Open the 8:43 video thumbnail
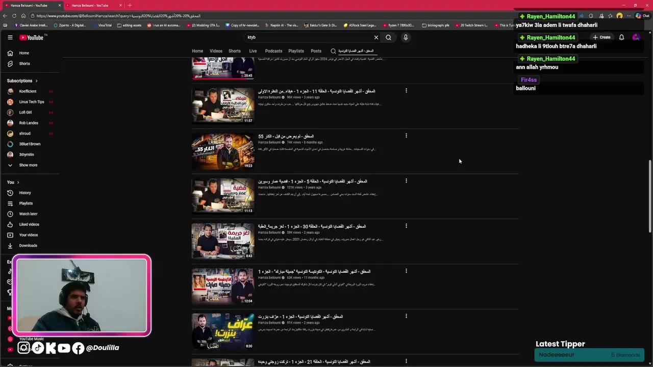The height and width of the screenshot is (367, 653). [x=223, y=241]
